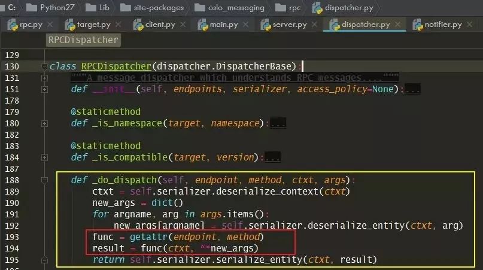
Task: Click line number 193 in gutter
Action: [x=12, y=237]
